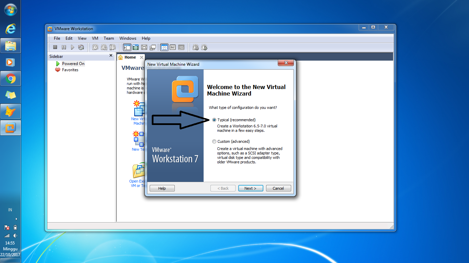Click the Power On play toolbar icon

(72, 47)
